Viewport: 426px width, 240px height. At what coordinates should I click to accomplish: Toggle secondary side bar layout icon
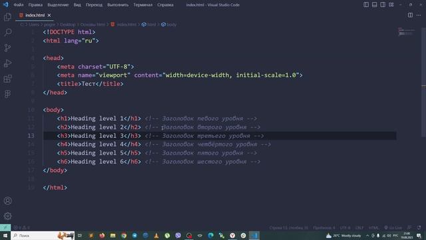pyautogui.click(x=383, y=5)
